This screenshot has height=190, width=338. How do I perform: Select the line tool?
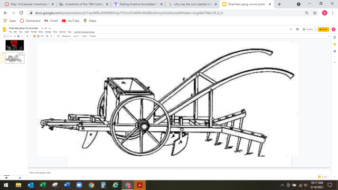(51, 36)
